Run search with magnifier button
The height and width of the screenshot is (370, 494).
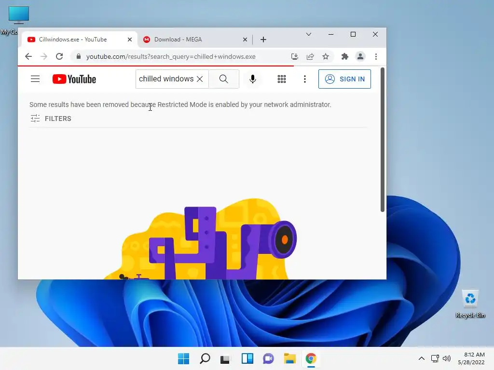pos(224,79)
